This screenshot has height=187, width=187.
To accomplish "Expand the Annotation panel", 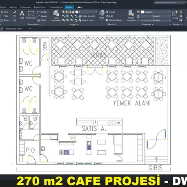I will [34, 24].
